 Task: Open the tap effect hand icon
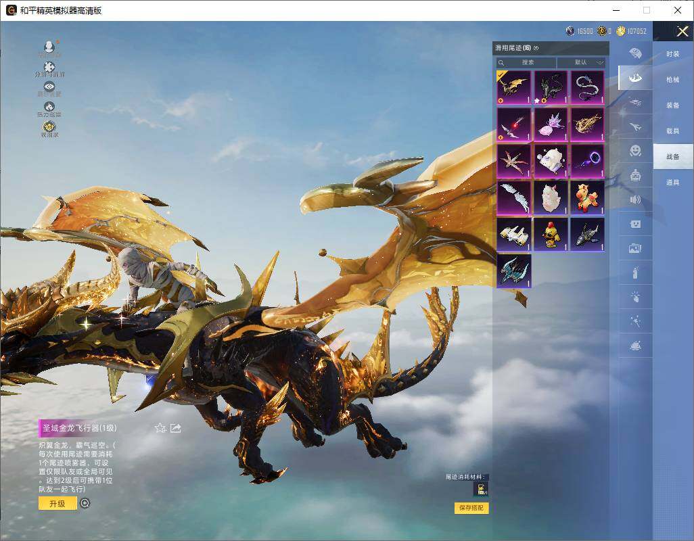click(x=636, y=297)
